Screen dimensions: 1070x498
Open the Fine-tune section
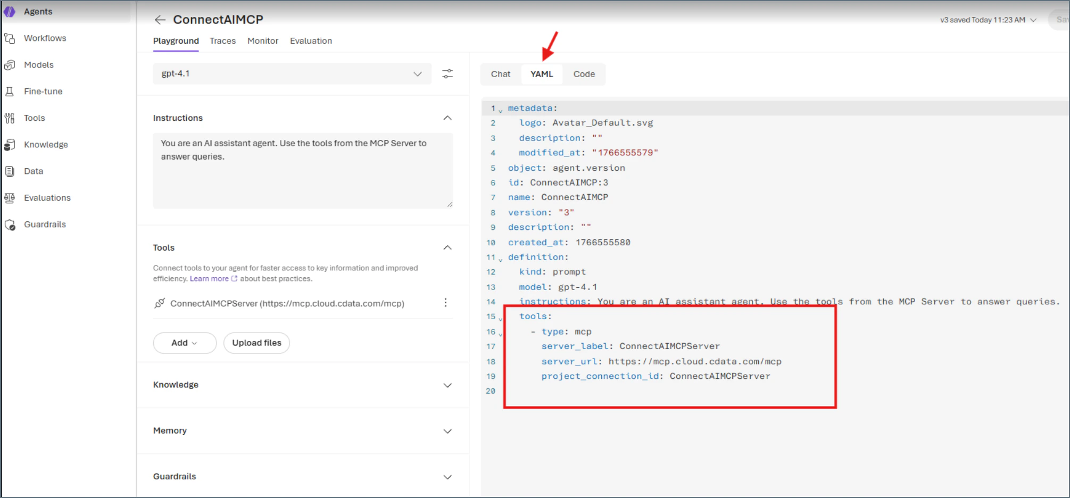(42, 91)
